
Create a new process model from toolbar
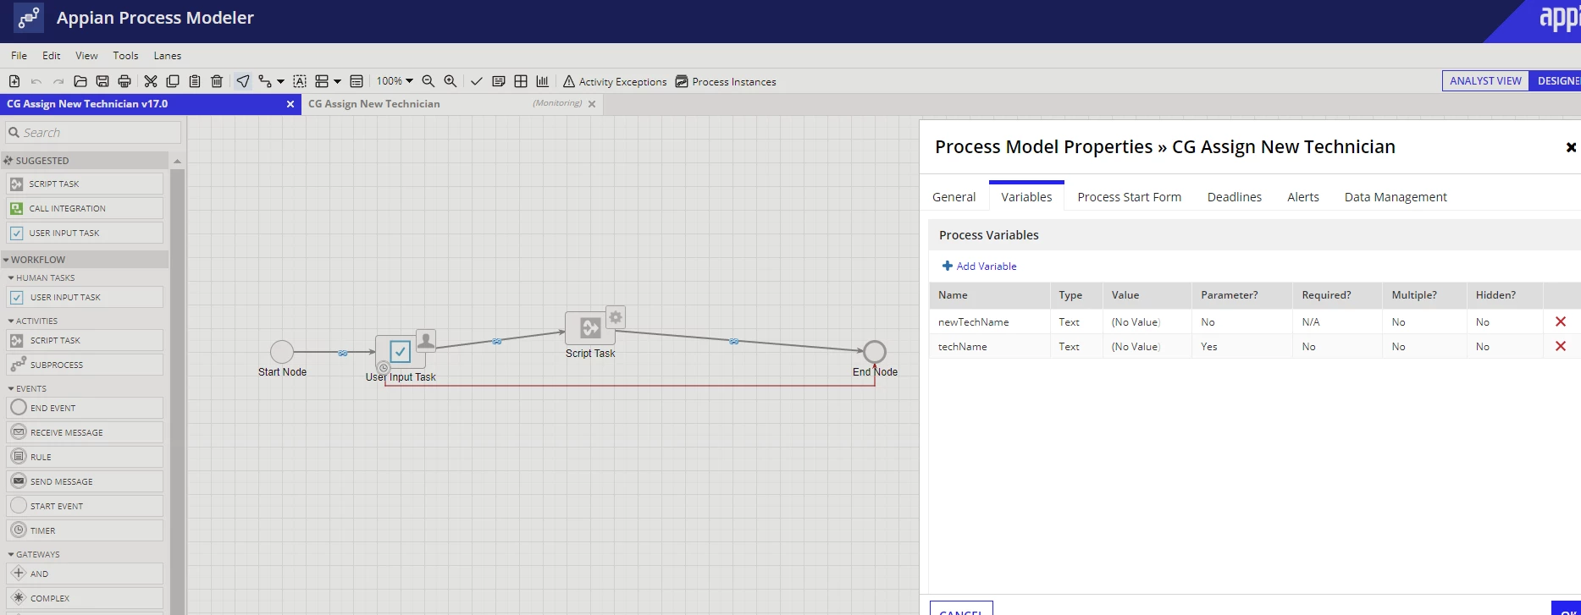coord(14,81)
